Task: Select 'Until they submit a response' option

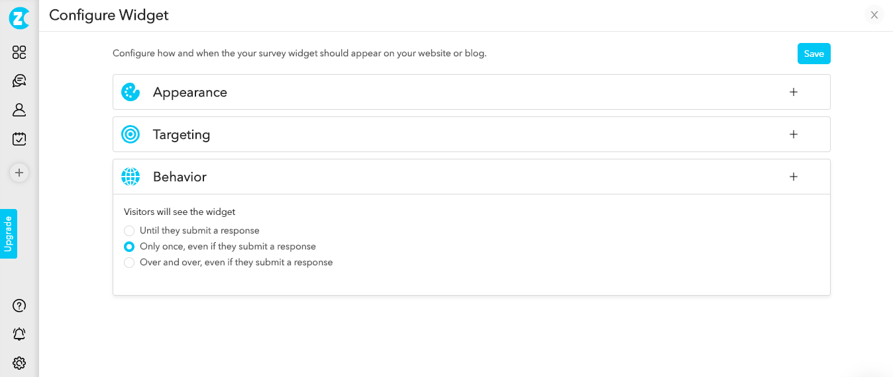Action: point(129,231)
